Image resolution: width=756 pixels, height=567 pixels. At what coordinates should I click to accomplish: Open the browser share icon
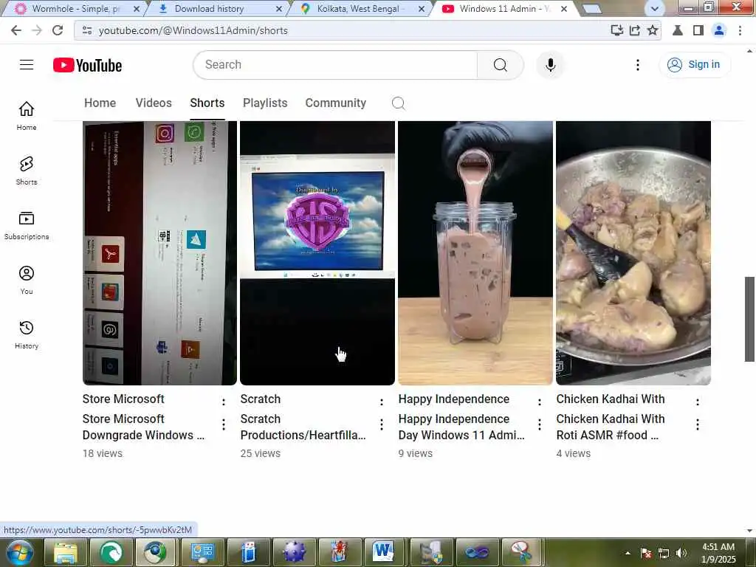point(634,30)
